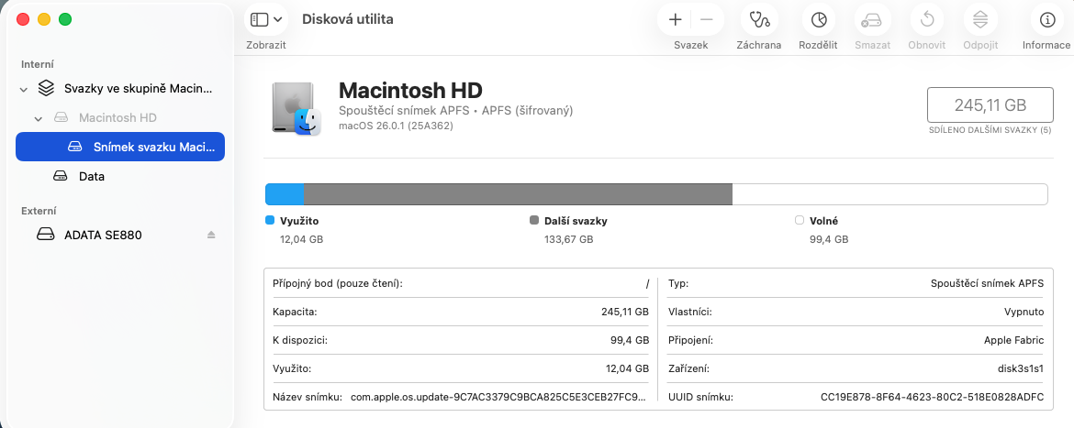This screenshot has height=428, width=1074.
Task: Open the Rozdělit partition tool
Action: [818, 19]
